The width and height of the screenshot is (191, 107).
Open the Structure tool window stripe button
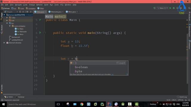pos(1,29)
